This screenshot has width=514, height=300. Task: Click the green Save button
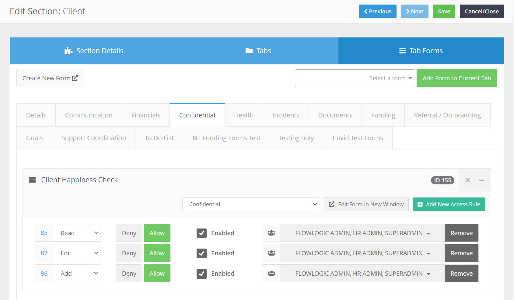tap(444, 11)
